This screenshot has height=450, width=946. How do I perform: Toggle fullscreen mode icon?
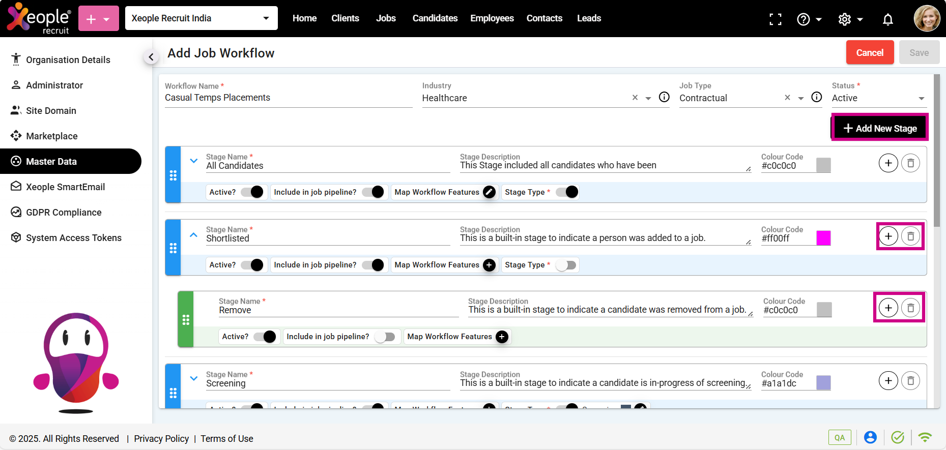click(x=775, y=19)
